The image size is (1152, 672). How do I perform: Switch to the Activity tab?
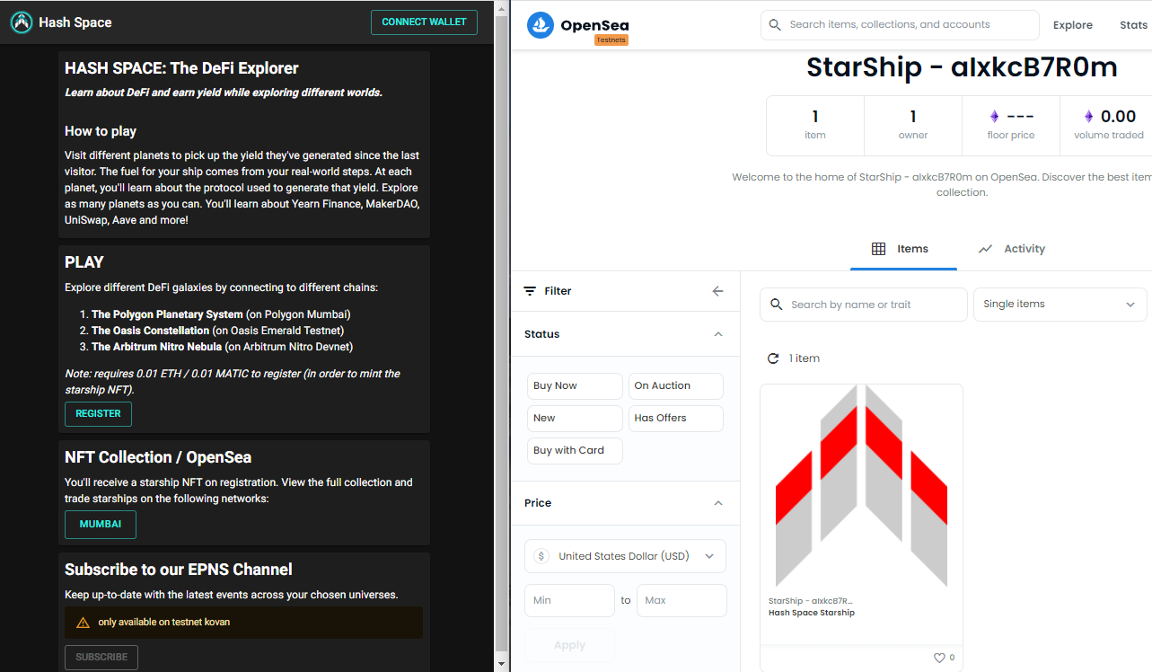tap(1012, 249)
